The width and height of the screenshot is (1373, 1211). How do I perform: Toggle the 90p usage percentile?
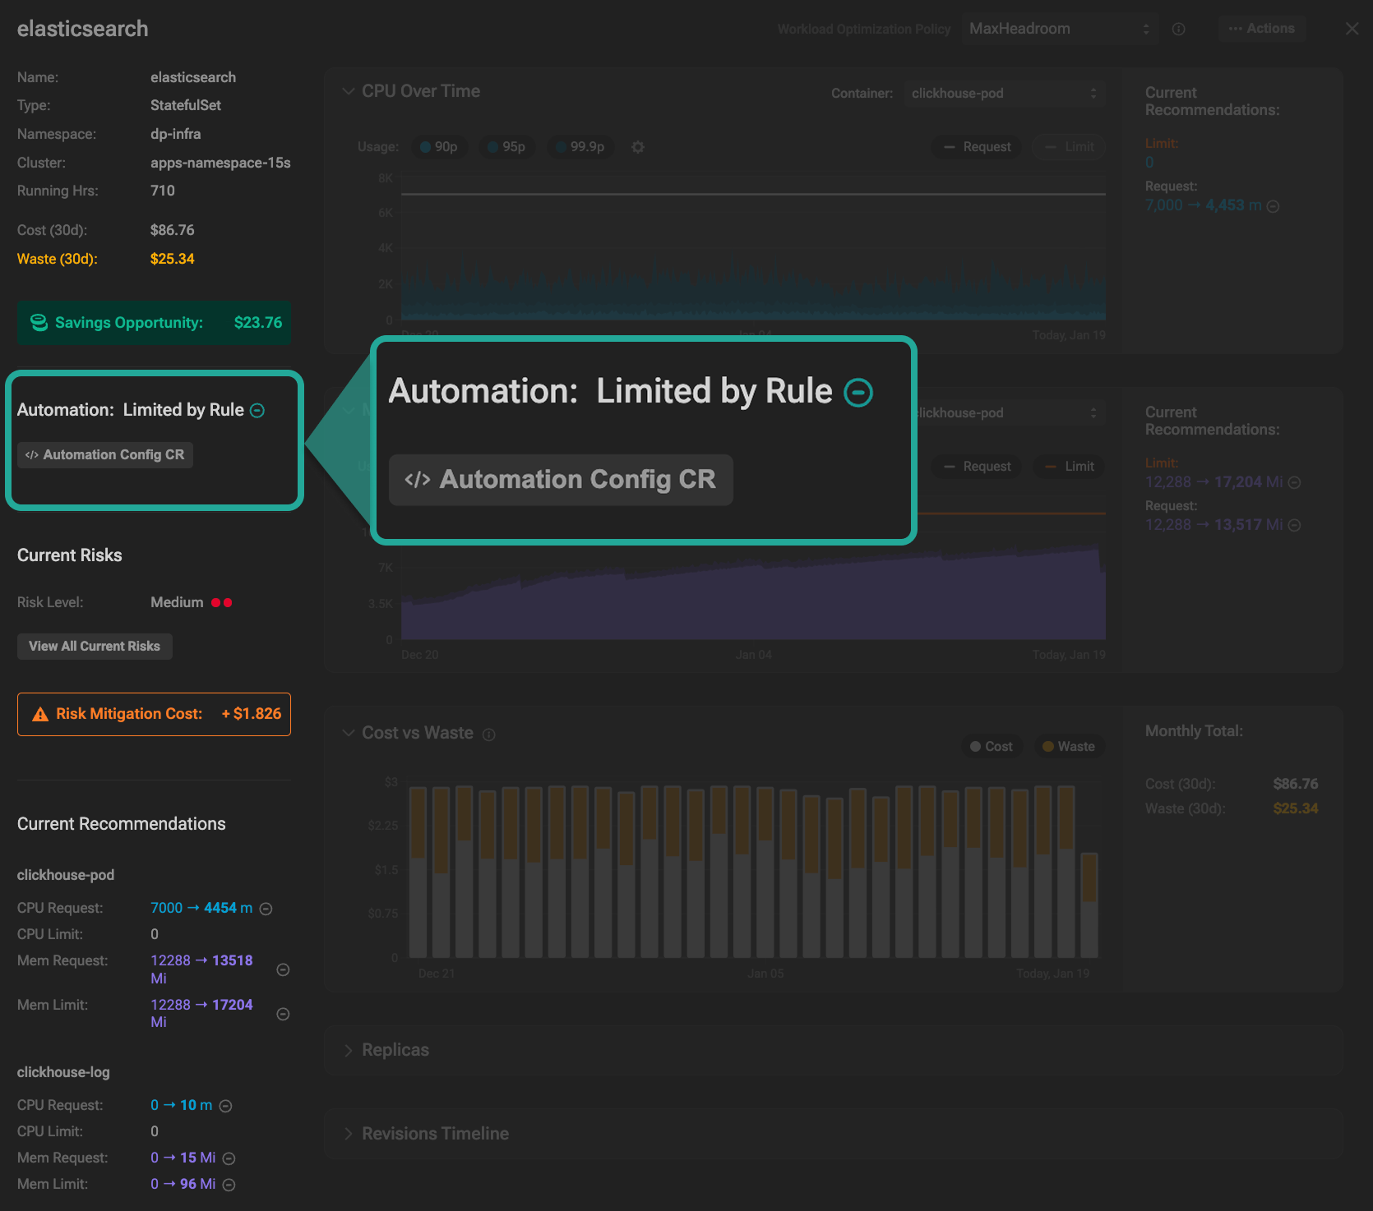click(x=439, y=147)
